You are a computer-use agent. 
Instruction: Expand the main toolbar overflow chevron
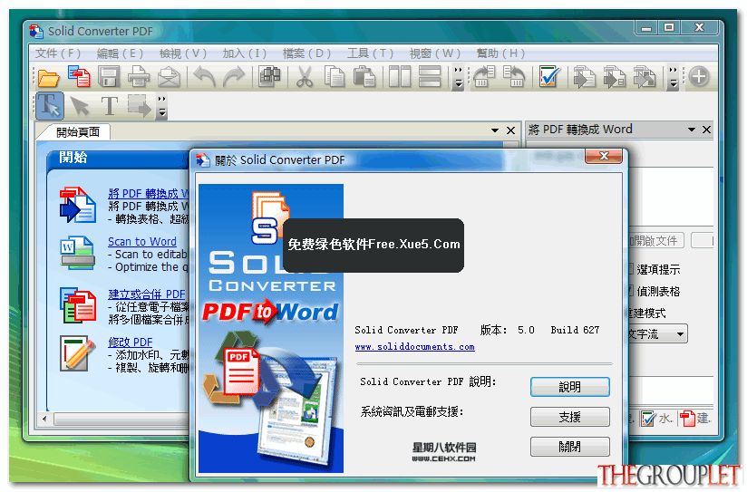tap(459, 78)
